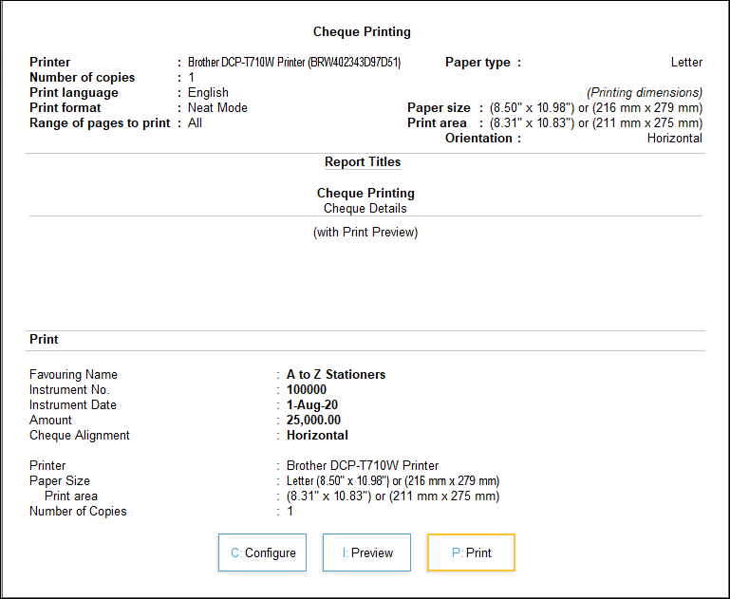Viewport: 730px width, 599px height.
Task: Click the Report Titles heading
Action: tap(363, 162)
